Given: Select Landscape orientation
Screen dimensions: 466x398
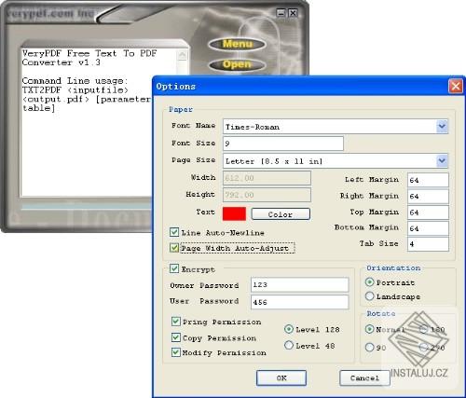Looking at the screenshot, I should (x=369, y=296).
